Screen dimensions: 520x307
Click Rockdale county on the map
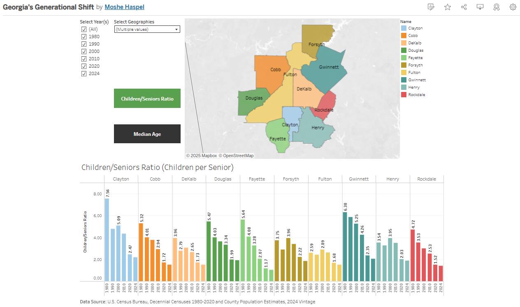pyautogui.click(x=325, y=105)
